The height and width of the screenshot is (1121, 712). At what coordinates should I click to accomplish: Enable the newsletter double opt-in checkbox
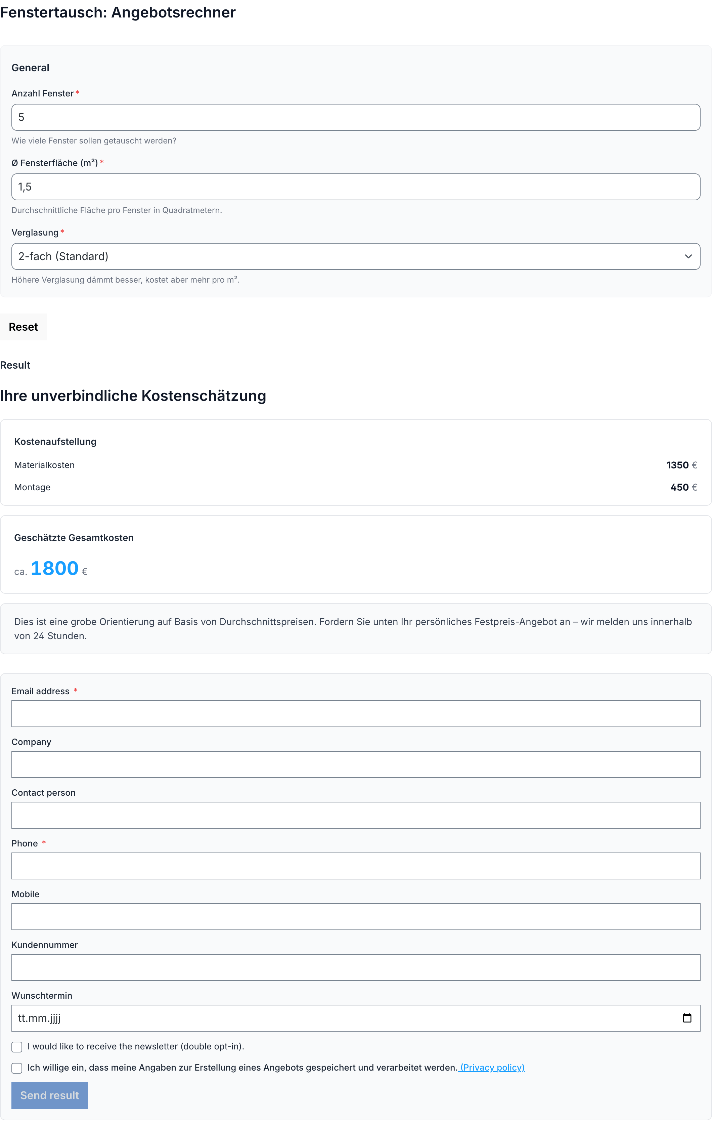click(17, 1047)
